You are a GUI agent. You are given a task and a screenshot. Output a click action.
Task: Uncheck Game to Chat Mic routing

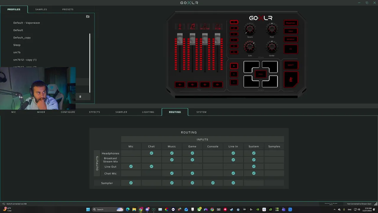[x=192, y=173]
